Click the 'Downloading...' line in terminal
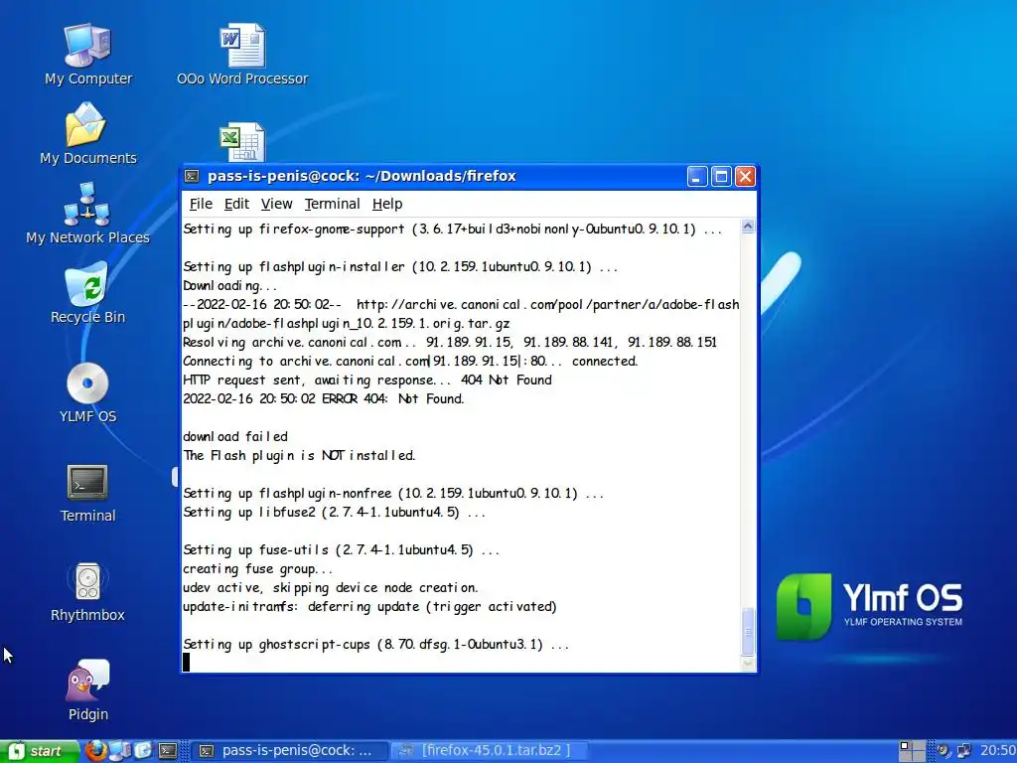The image size is (1017, 763). click(229, 285)
